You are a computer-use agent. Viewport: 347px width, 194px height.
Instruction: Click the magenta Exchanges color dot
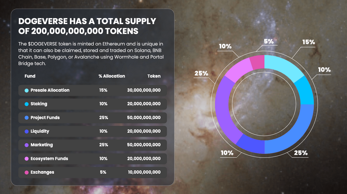26,172
